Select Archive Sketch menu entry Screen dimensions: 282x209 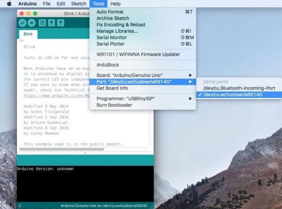coord(143,18)
